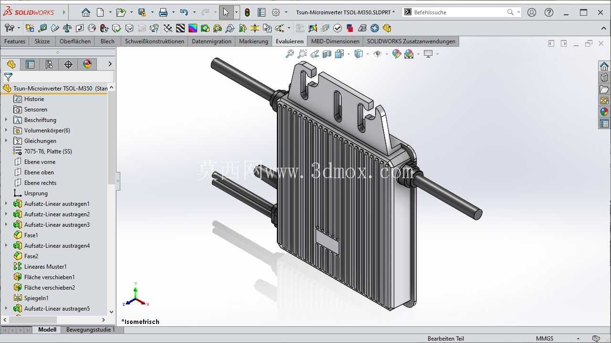
Task: Open PropertyManager tab icon
Action: pyautogui.click(x=30, y=64)
